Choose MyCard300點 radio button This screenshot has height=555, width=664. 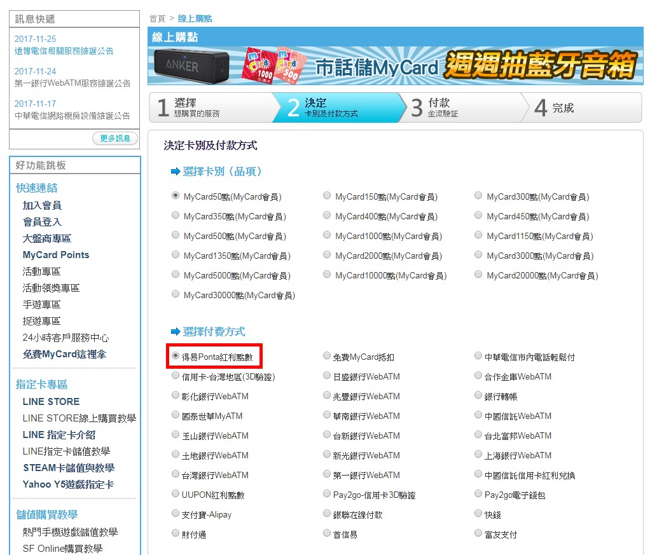click(x=478, y=196)
